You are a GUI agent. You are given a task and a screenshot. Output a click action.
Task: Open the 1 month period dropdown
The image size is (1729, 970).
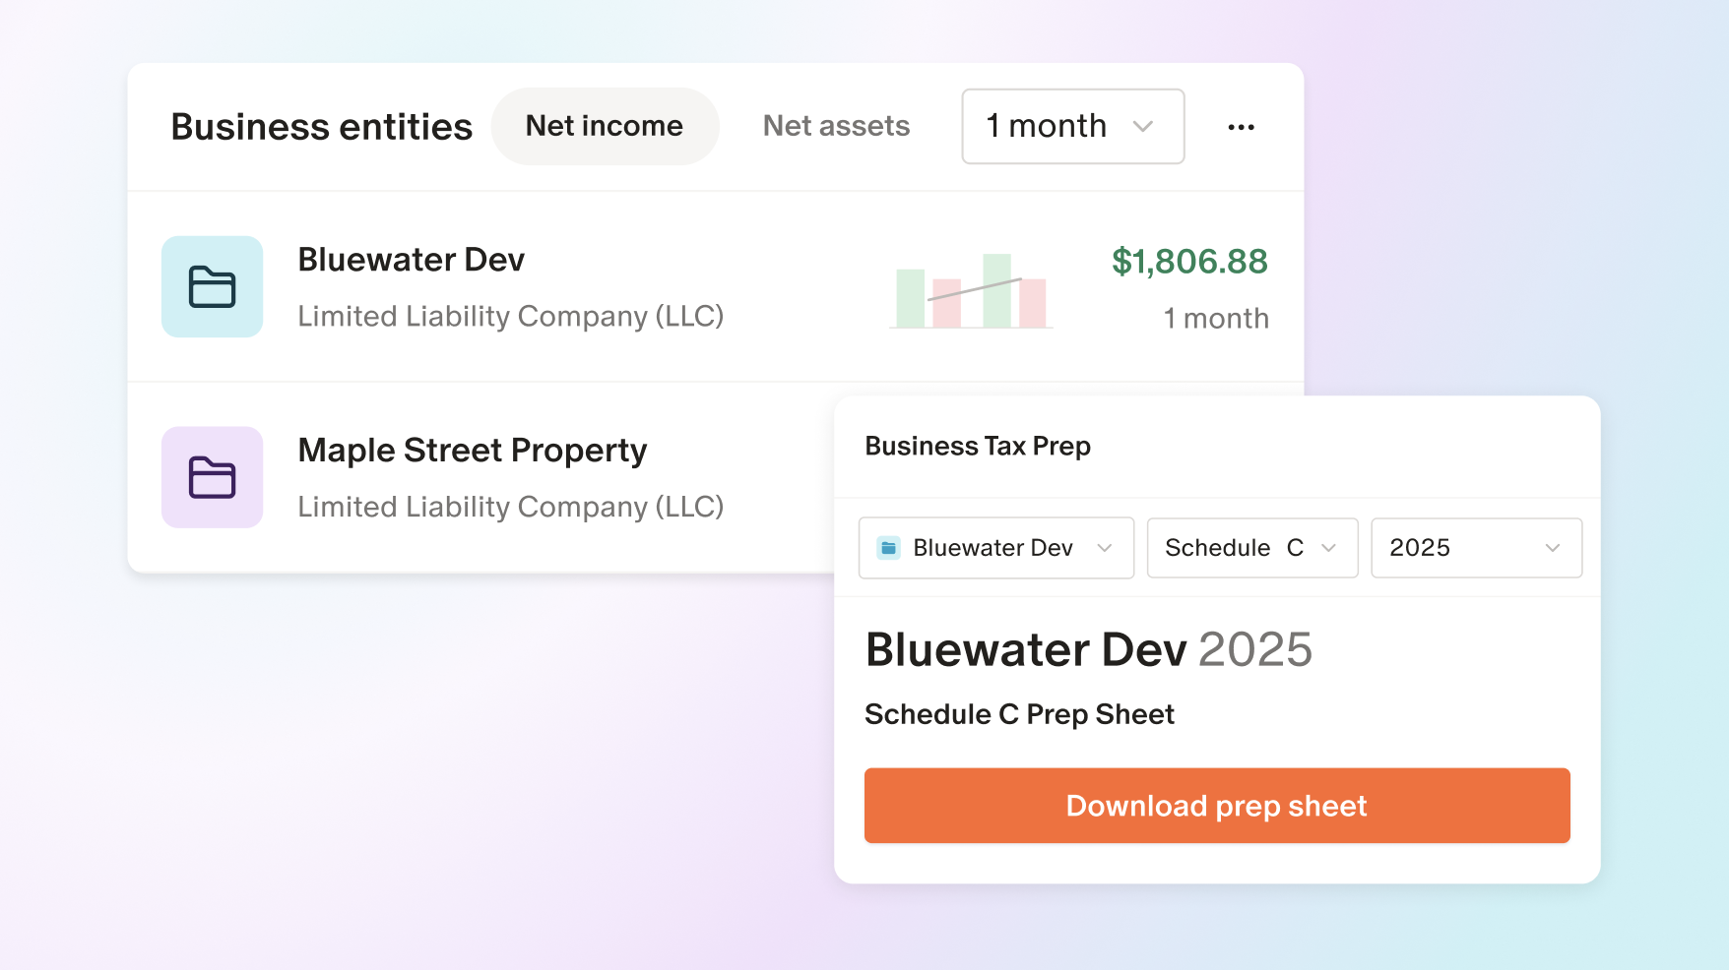pyautogui.click(x=1071, y=126)
